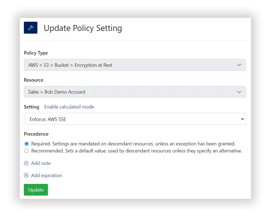The image size is (271, 217).
Task: Open the Policy Type dropdown chevron
Action: coord(239,65)
